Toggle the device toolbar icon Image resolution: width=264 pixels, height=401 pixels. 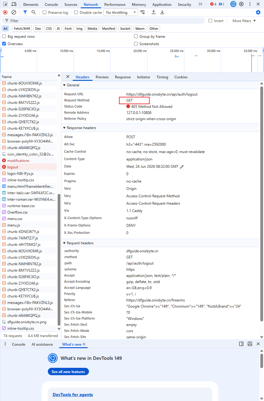tap(14, 4)
